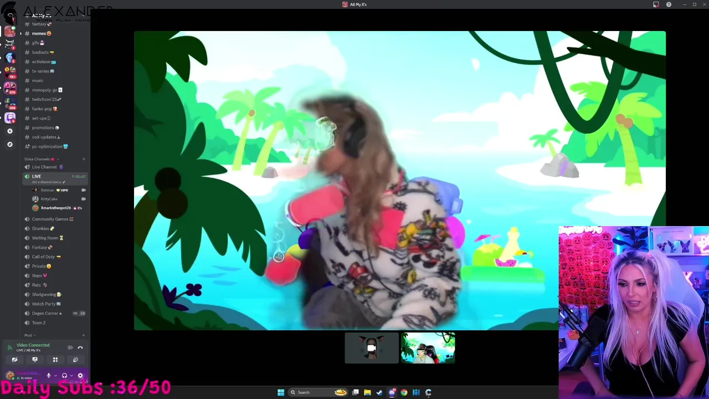The height and width of the screenshot is (399, 709).
Task: Open headphone output options arrow
Action: click(71, 376)
